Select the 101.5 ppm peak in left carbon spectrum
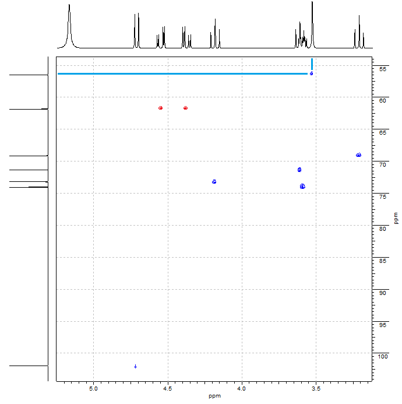402x404 pixels. coord(28,366)
